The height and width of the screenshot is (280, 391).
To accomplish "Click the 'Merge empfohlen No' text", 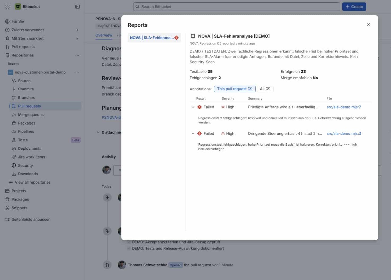I will click(x=299, y=78).
